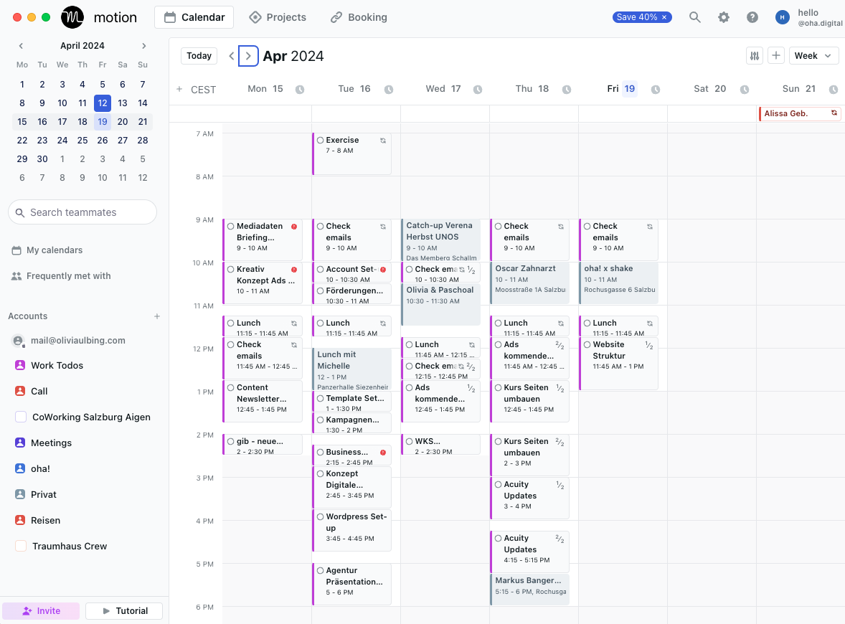Switch to the Projects tab
This screenshot has width=845, height=624.
278,17
